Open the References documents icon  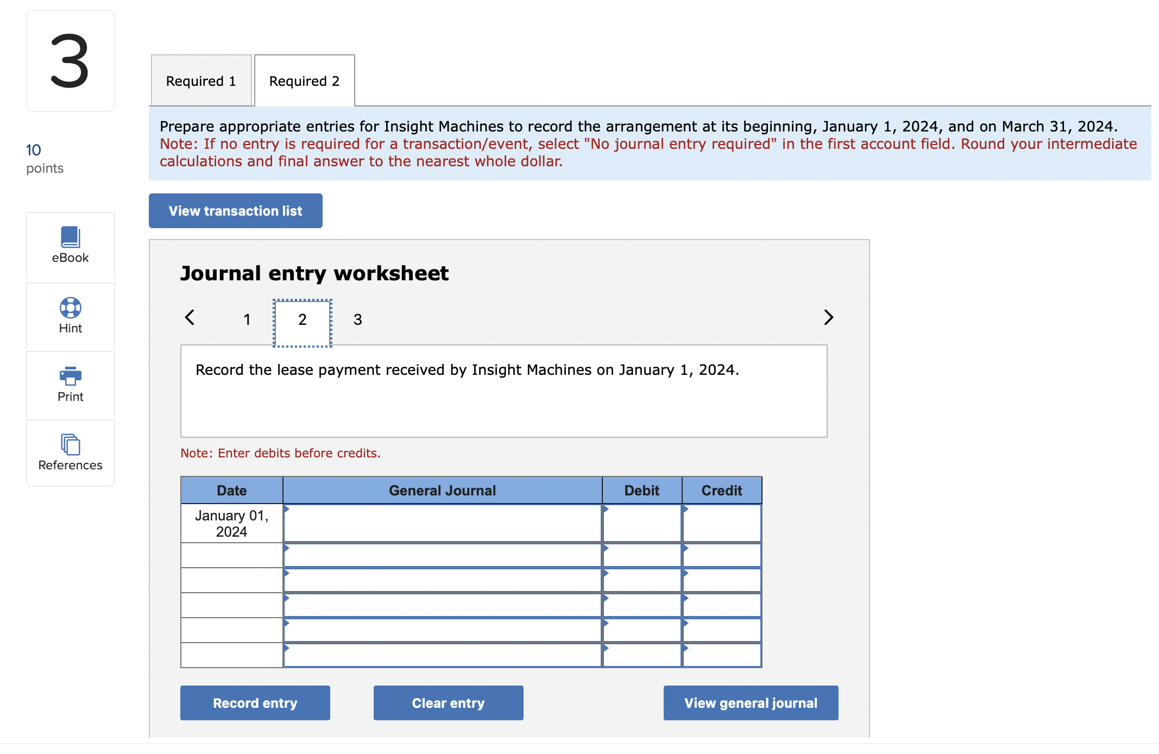coord(70,444)
